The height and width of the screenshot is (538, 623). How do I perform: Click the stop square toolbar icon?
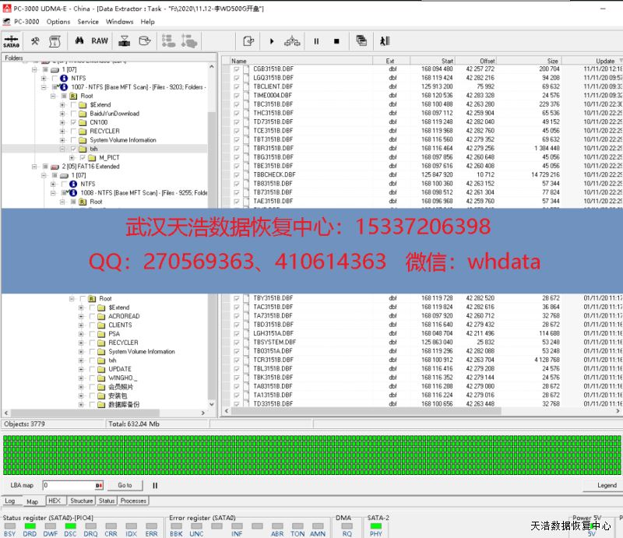336,41
